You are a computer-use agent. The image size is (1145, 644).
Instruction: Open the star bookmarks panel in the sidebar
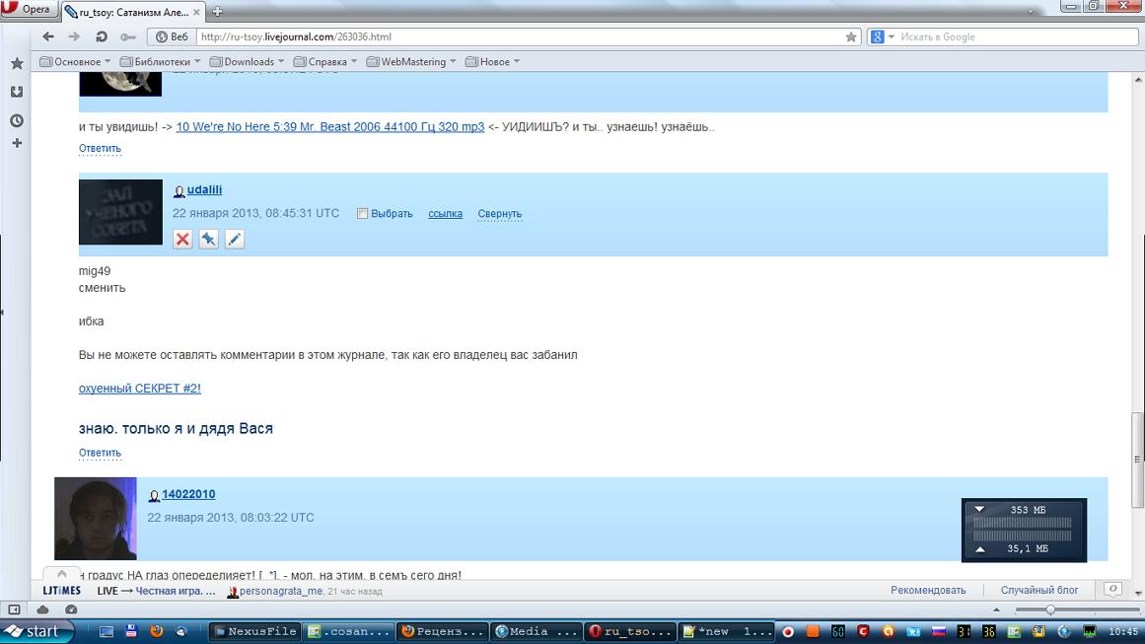[17, 63]
